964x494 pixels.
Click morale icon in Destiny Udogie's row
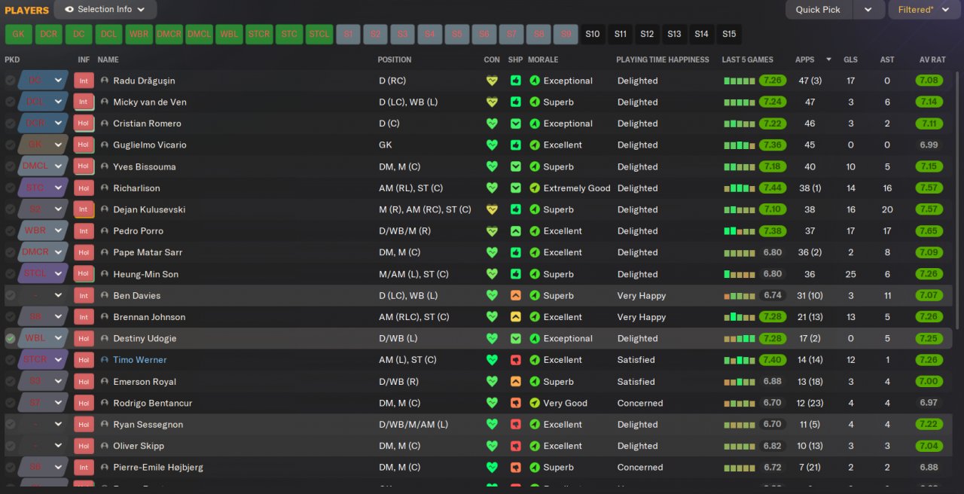535,338
